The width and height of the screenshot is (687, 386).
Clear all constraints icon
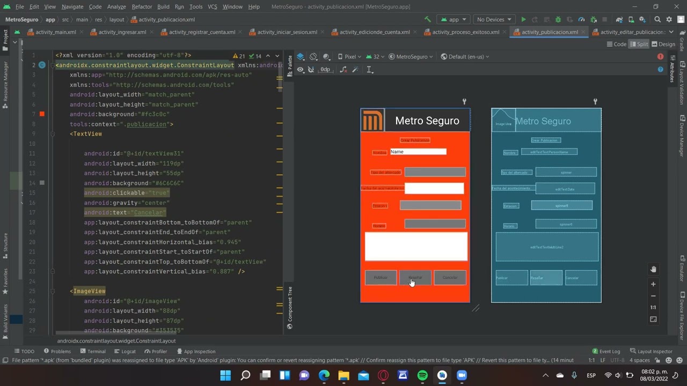[x=343, y=70]
